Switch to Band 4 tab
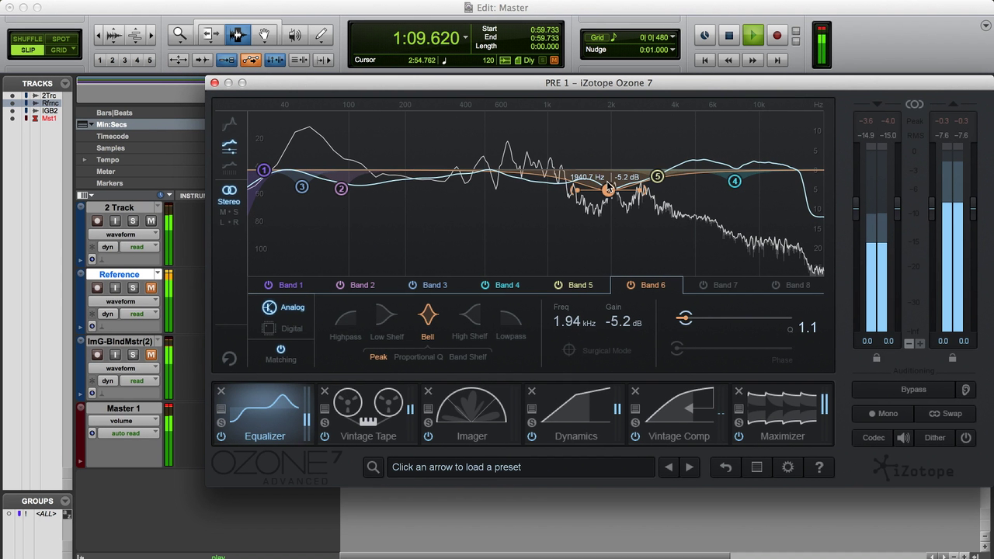994x559 pixels. point(501,285)
